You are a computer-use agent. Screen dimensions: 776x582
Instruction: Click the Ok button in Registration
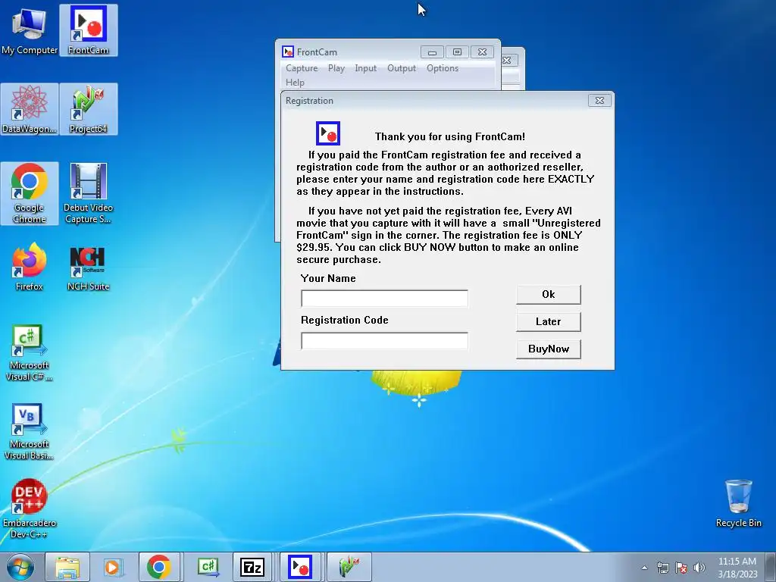tap(549, 295)
